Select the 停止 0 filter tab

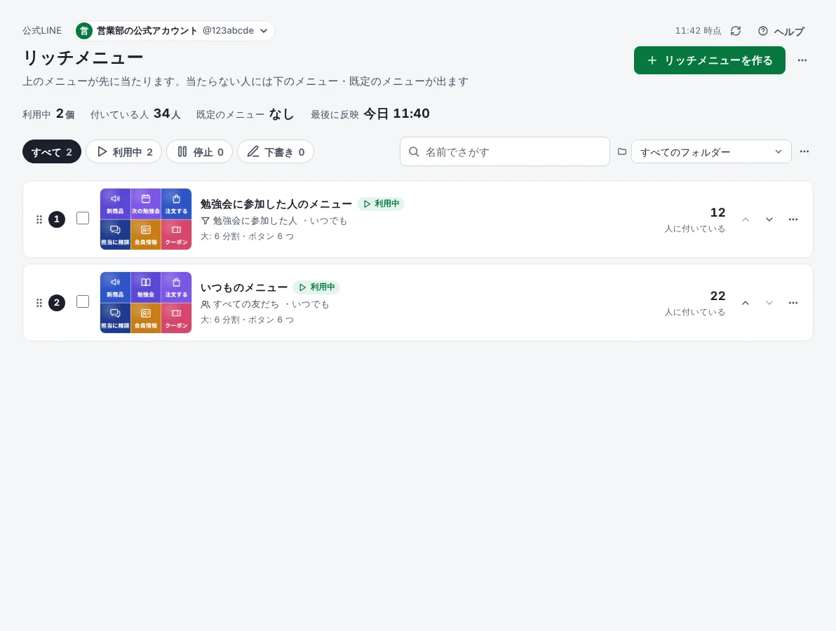pyautogui.click(x=199, y=152)
